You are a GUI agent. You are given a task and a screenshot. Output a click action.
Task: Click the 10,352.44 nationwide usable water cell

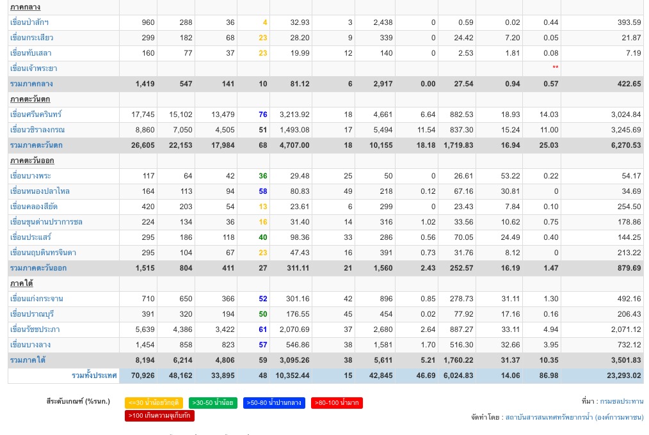coord(292,376)
